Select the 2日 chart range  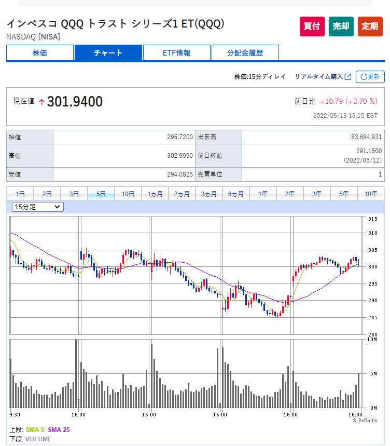pyautogui.click(x=47, y=194)
